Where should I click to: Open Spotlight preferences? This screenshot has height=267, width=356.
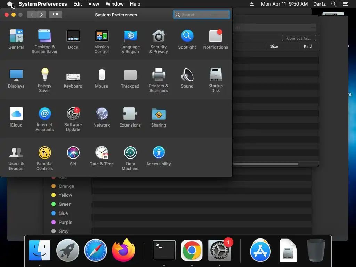coord(187,39)
